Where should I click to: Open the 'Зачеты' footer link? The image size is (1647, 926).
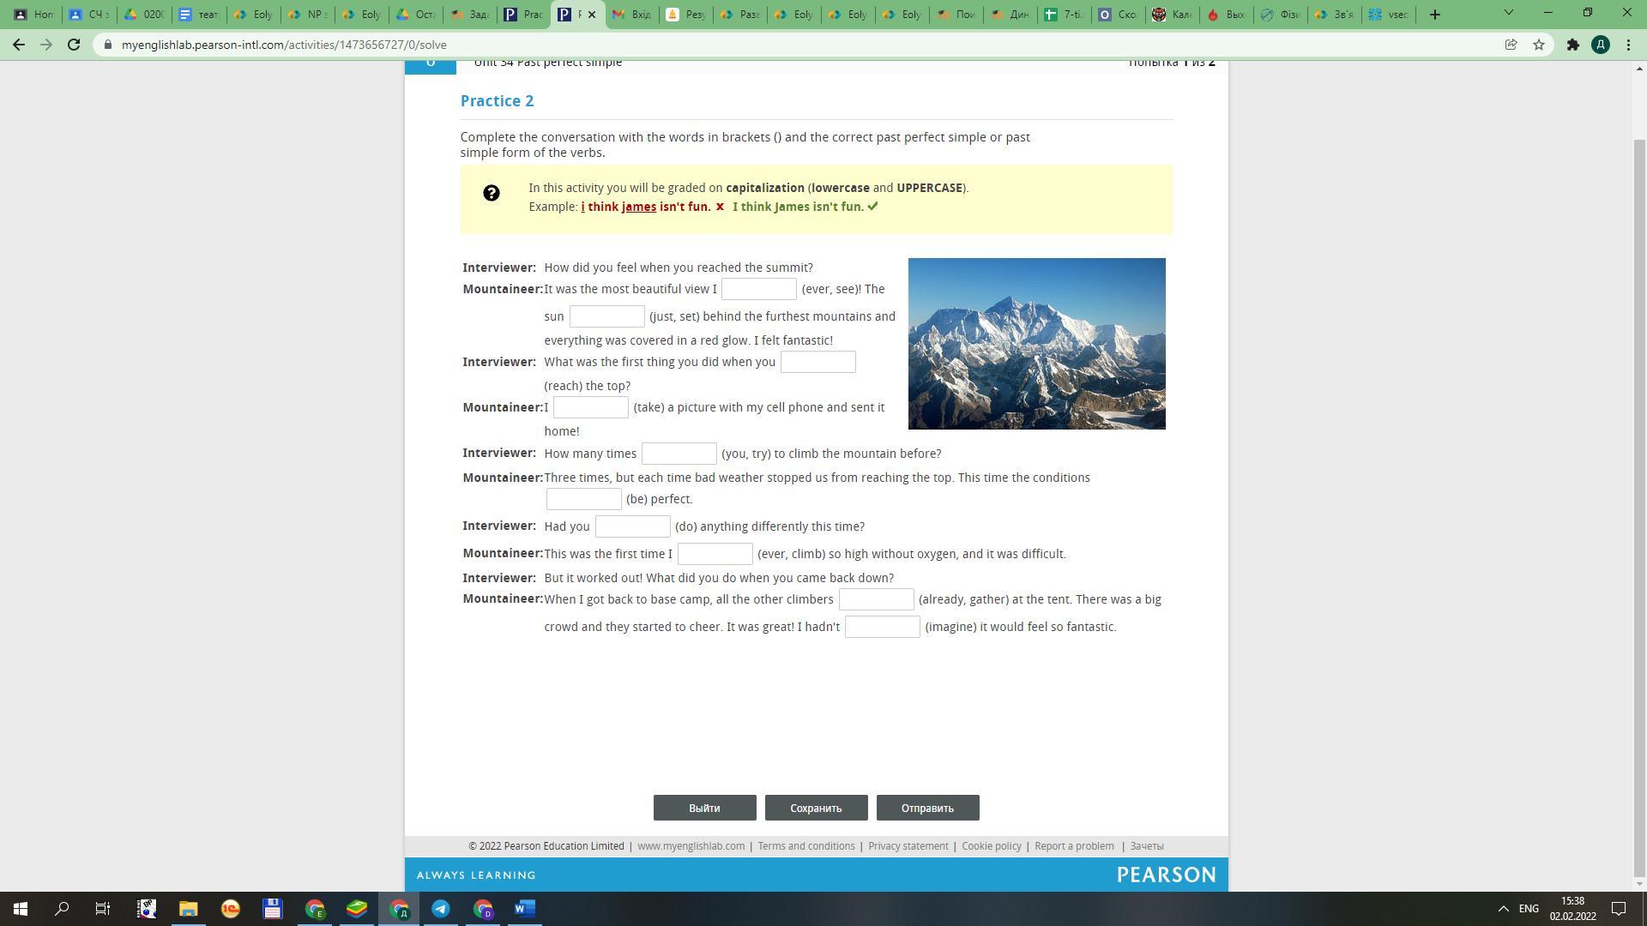pyautogui.click(x=1147, y=846)
